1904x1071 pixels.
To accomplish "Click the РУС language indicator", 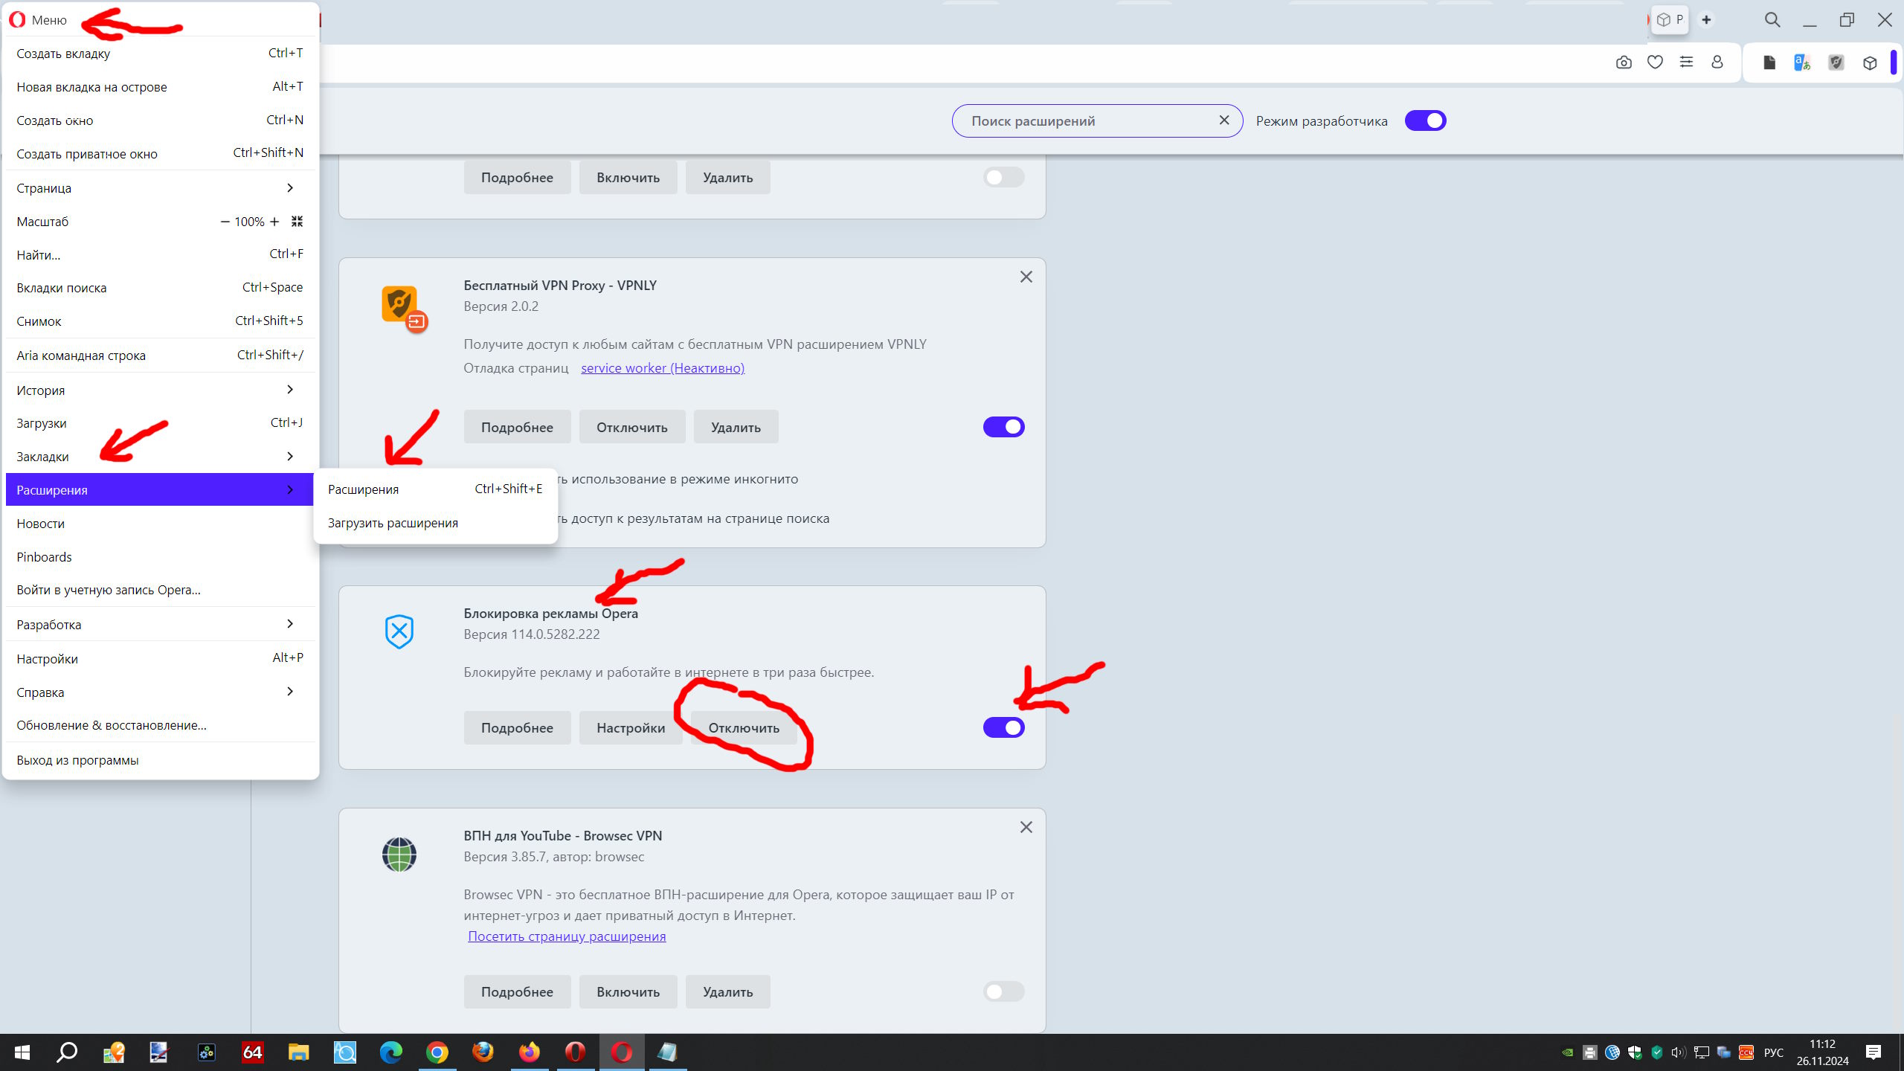I will 1774,1052.
